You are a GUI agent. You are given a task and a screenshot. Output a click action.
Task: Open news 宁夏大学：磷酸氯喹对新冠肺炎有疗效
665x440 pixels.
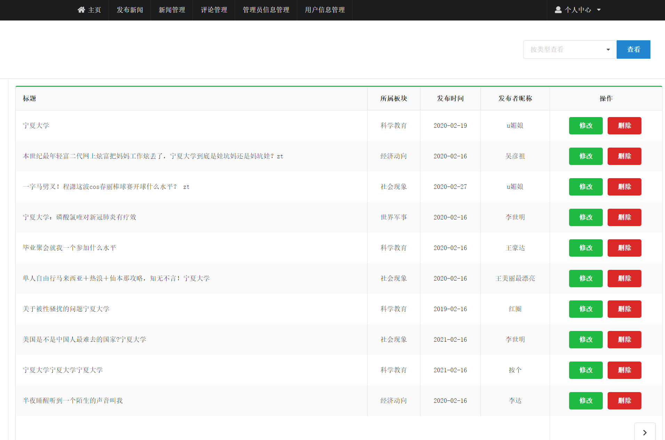pos(80,217)
